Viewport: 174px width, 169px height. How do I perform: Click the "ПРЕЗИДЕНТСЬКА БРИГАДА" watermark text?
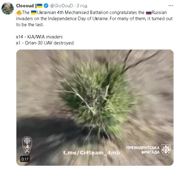143,150
